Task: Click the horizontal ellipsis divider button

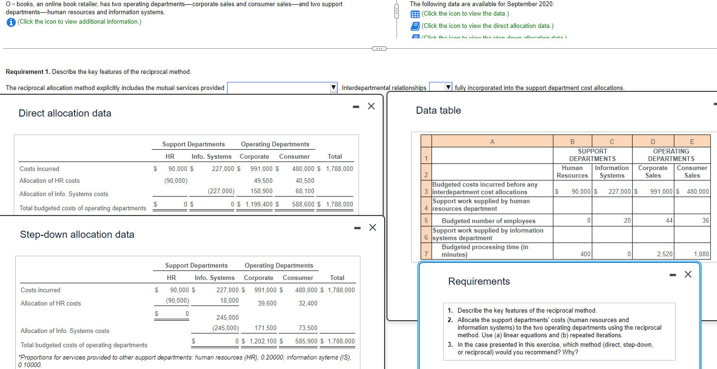Action: tap(379, 48)
